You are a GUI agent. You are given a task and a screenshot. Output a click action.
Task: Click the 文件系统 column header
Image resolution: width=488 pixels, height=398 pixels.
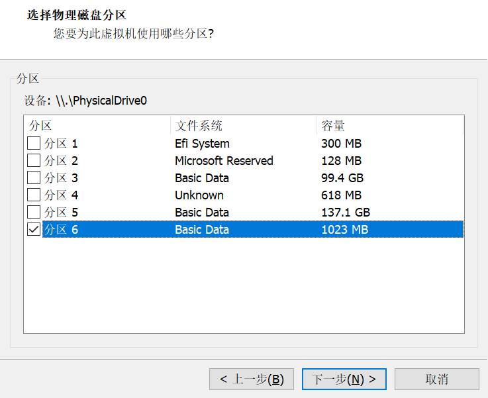pyautogui.click(x=242, y=126)
